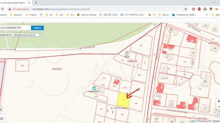Open the map layers control
This screenshot has height=123, width=220.
point(2,118)
